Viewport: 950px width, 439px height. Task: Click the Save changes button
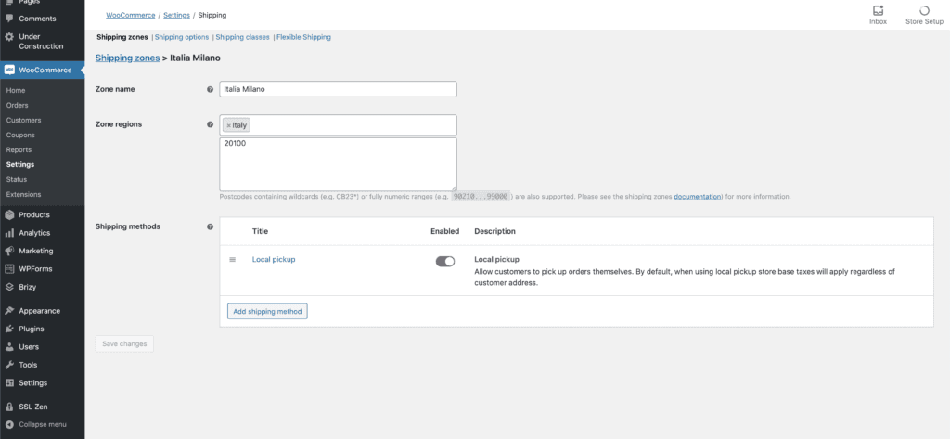point(124,344)
